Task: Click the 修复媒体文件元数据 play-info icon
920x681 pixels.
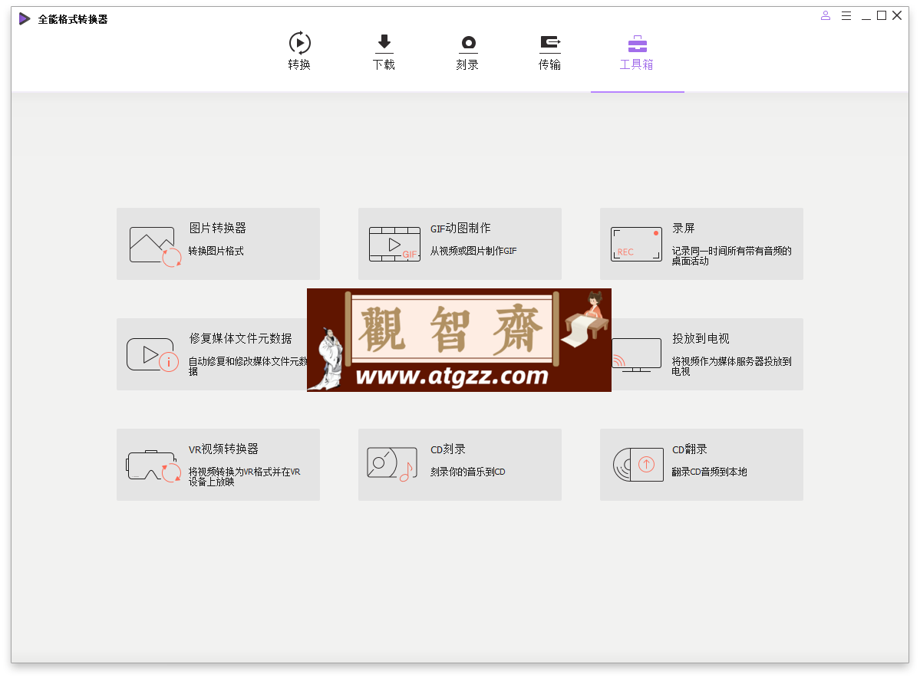Action: point(152,355)
